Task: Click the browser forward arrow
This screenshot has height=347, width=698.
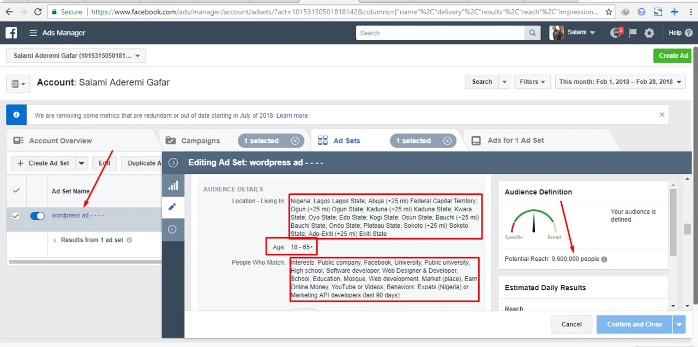Action: (23, 11)
